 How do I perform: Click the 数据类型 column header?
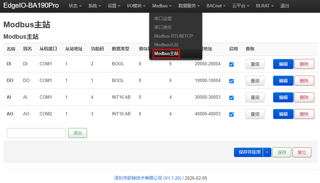pos(121,49)
